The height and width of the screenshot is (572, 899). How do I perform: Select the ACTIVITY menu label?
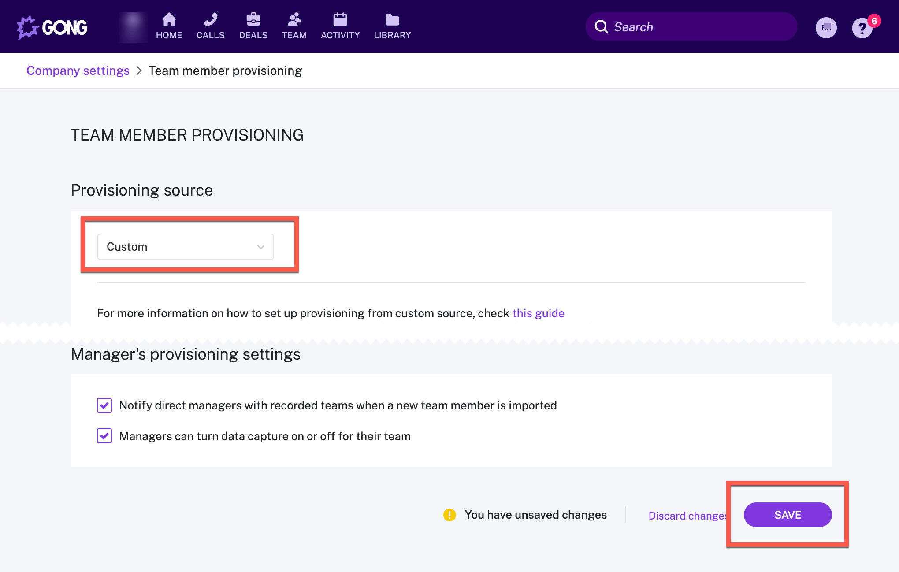[340, 35]
